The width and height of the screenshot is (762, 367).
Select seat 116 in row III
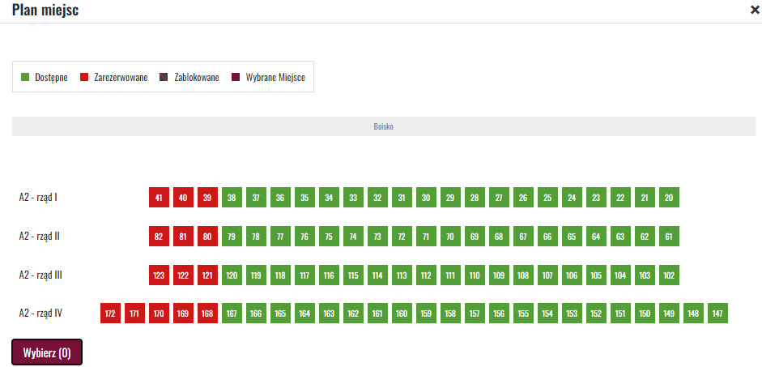click(x=329, y=275)
